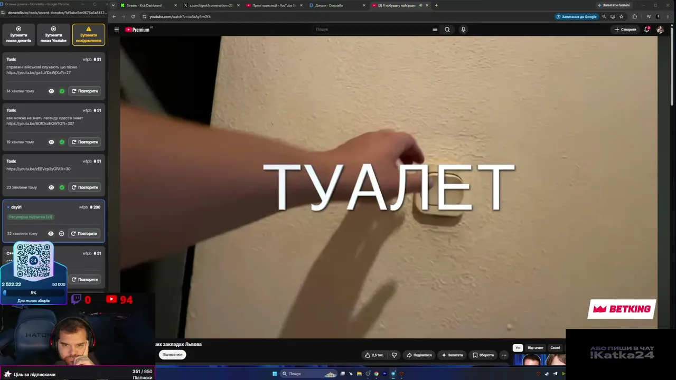Screen dimensions: 676x380
Task: Select the 'Від: unanr' filter chip
Action: point(535,348)
